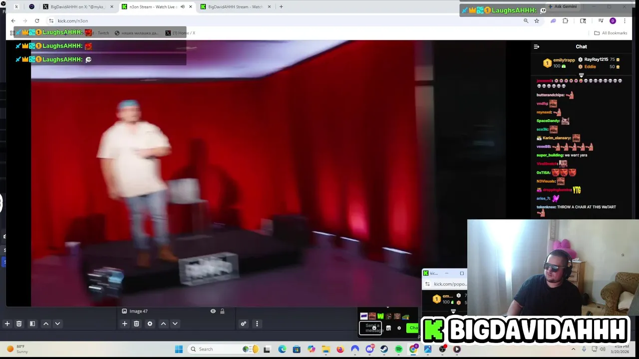The width and height of the screenshot is (639, 359).
Task: Open Discord from the taskbar
Action: (x=369, y=349)
